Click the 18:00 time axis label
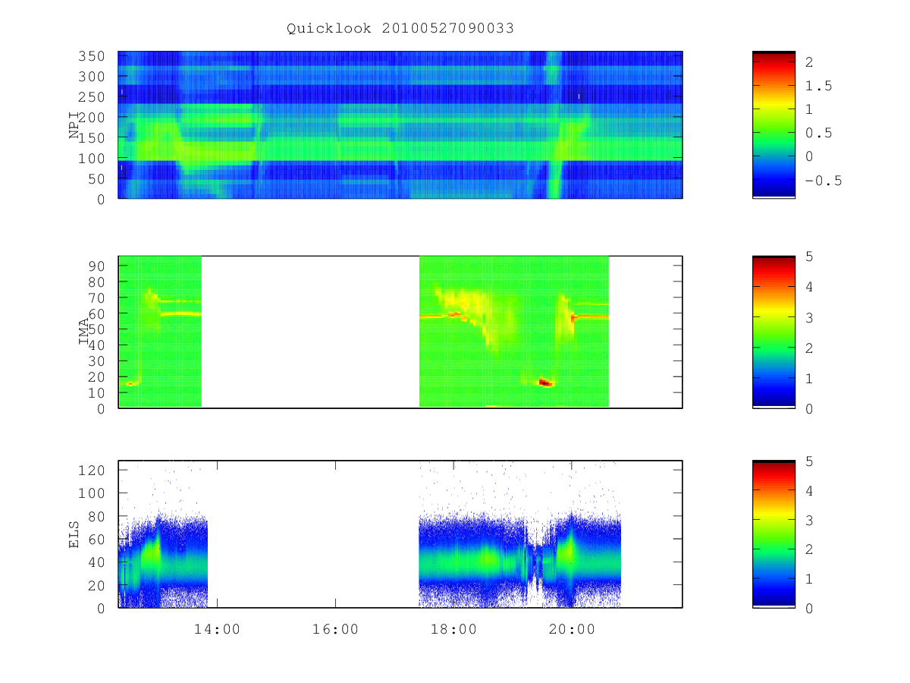The width and height of the screenshot is (910, 683). click(453, 629)
